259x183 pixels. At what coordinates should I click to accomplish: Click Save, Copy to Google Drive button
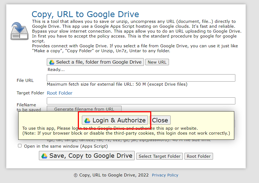point(87,156)
